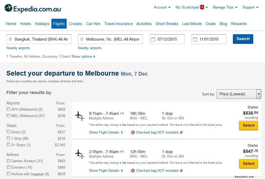This screenshot has height=179, width=265.
Task: Open the Manage Trips menu
Action: 223,7
